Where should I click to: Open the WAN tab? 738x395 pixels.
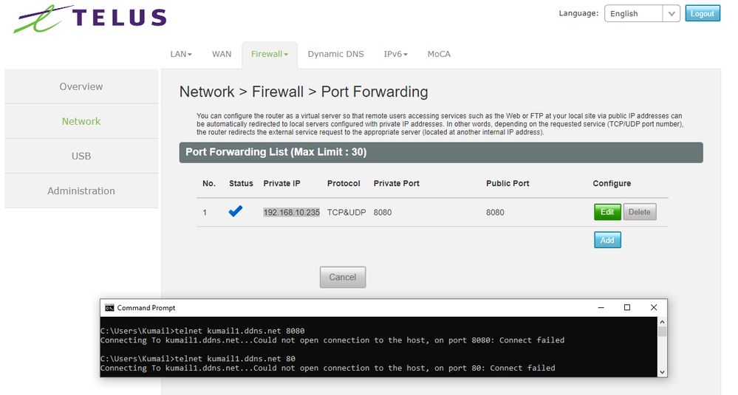coord(222,54)
